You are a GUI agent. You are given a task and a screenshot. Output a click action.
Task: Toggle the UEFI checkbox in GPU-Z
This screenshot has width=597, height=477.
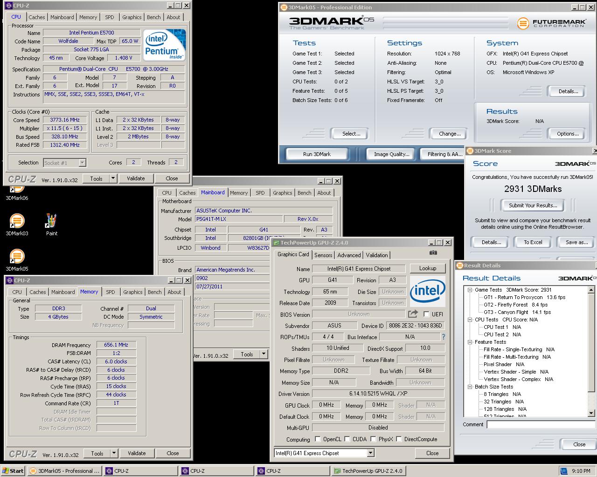(426, 314)
